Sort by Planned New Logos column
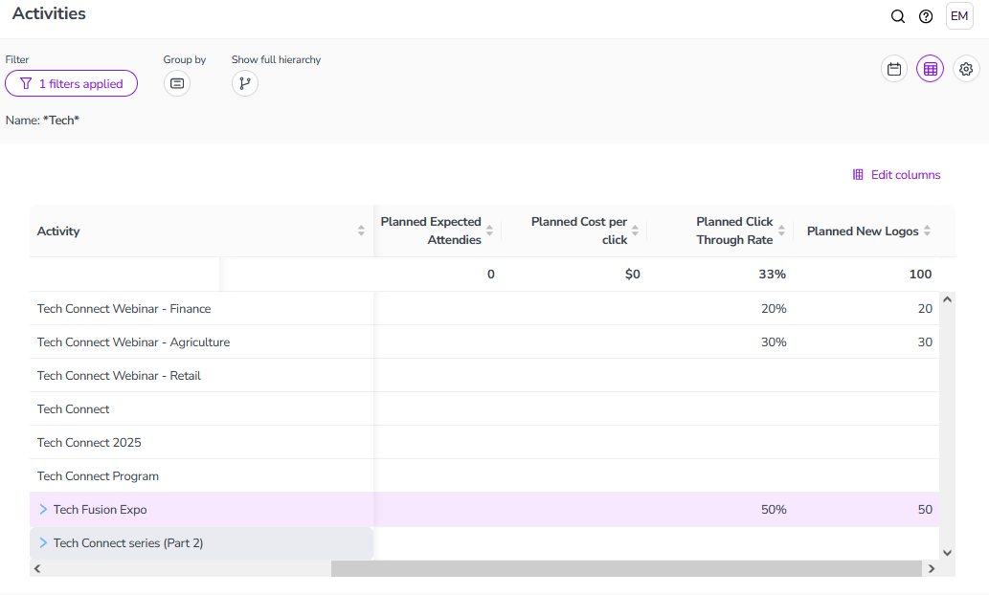 (927, 231)
